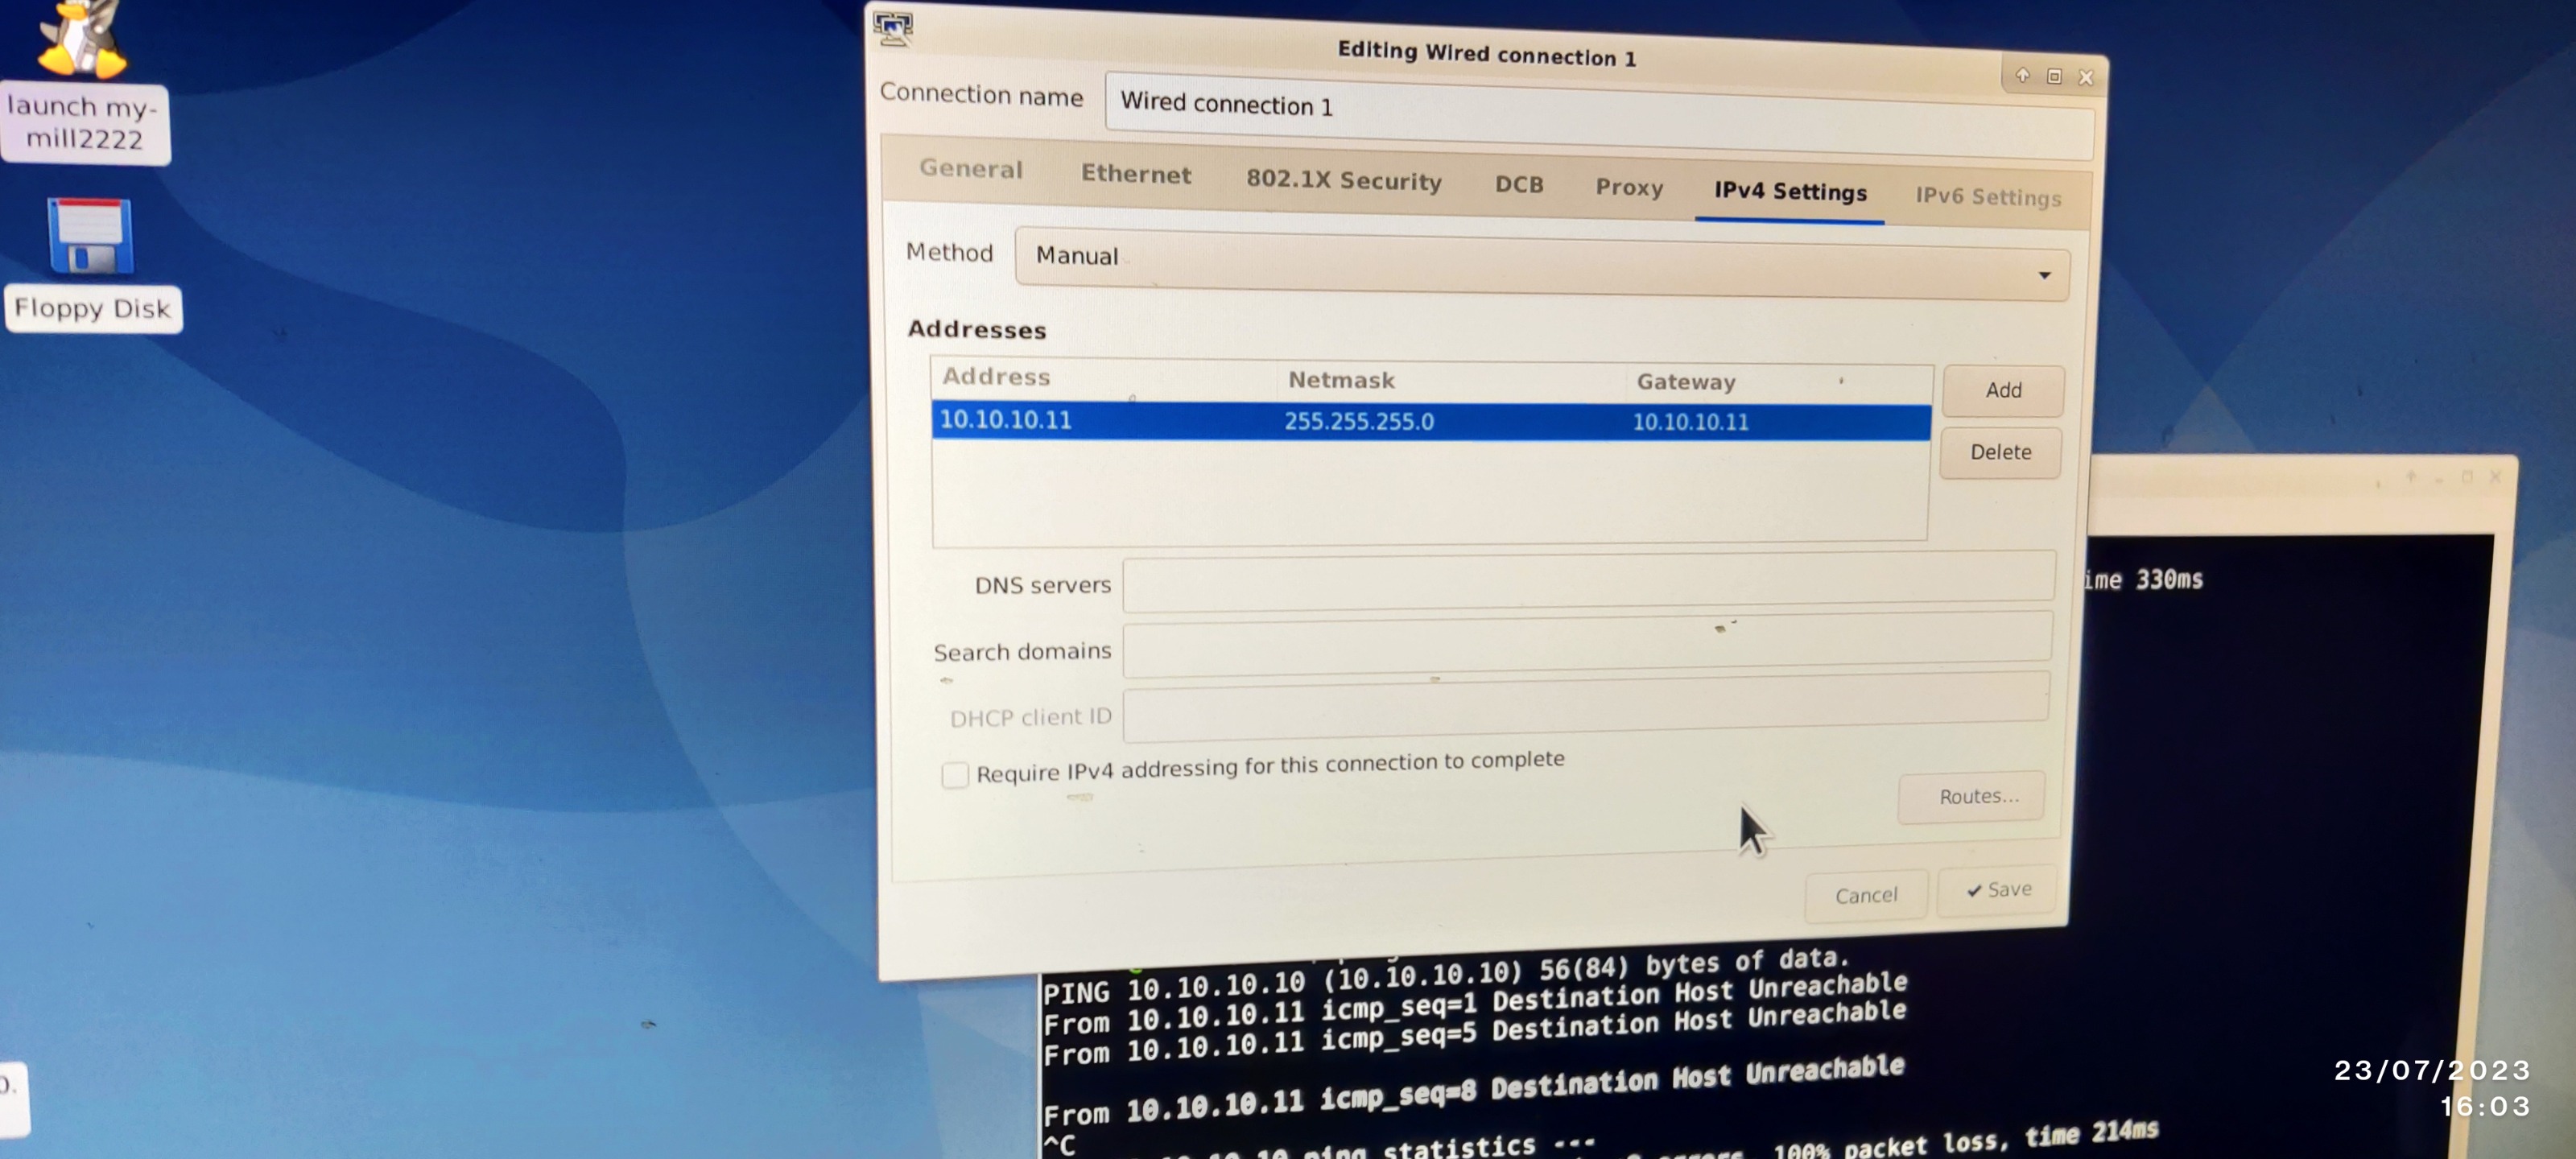Select the 10.10.10.11 address cell

point(1005,419)
